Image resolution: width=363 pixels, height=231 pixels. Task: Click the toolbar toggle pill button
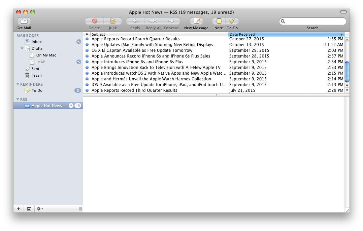pyautogui.click(x=343, y=12)
